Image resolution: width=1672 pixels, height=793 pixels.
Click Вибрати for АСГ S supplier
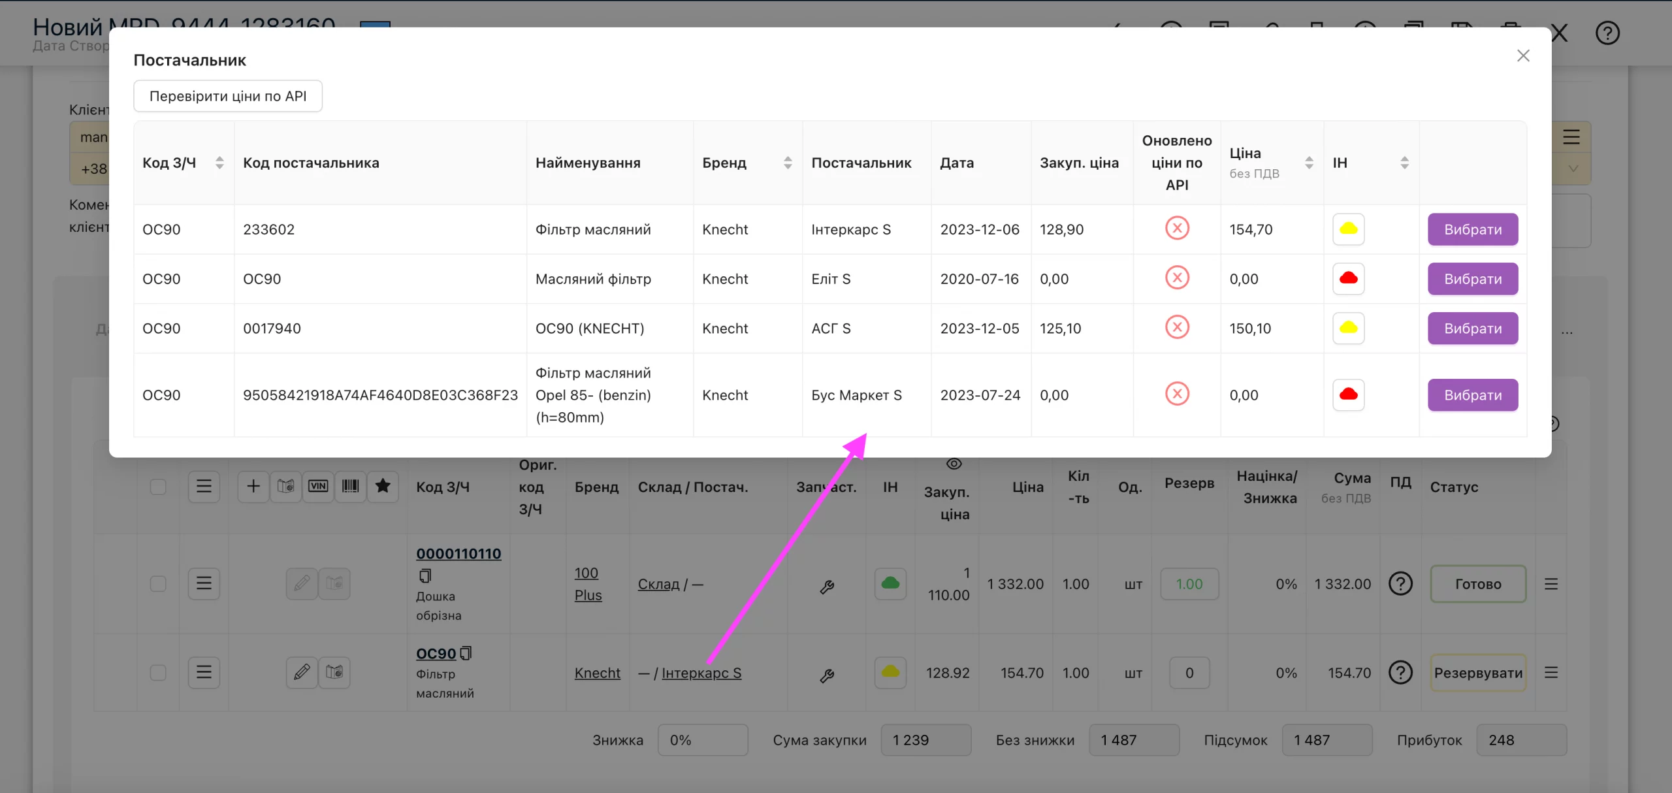[x=1473, y=329]
